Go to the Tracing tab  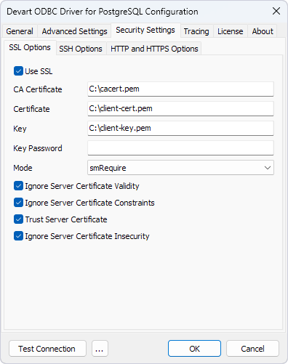point(196,31)
